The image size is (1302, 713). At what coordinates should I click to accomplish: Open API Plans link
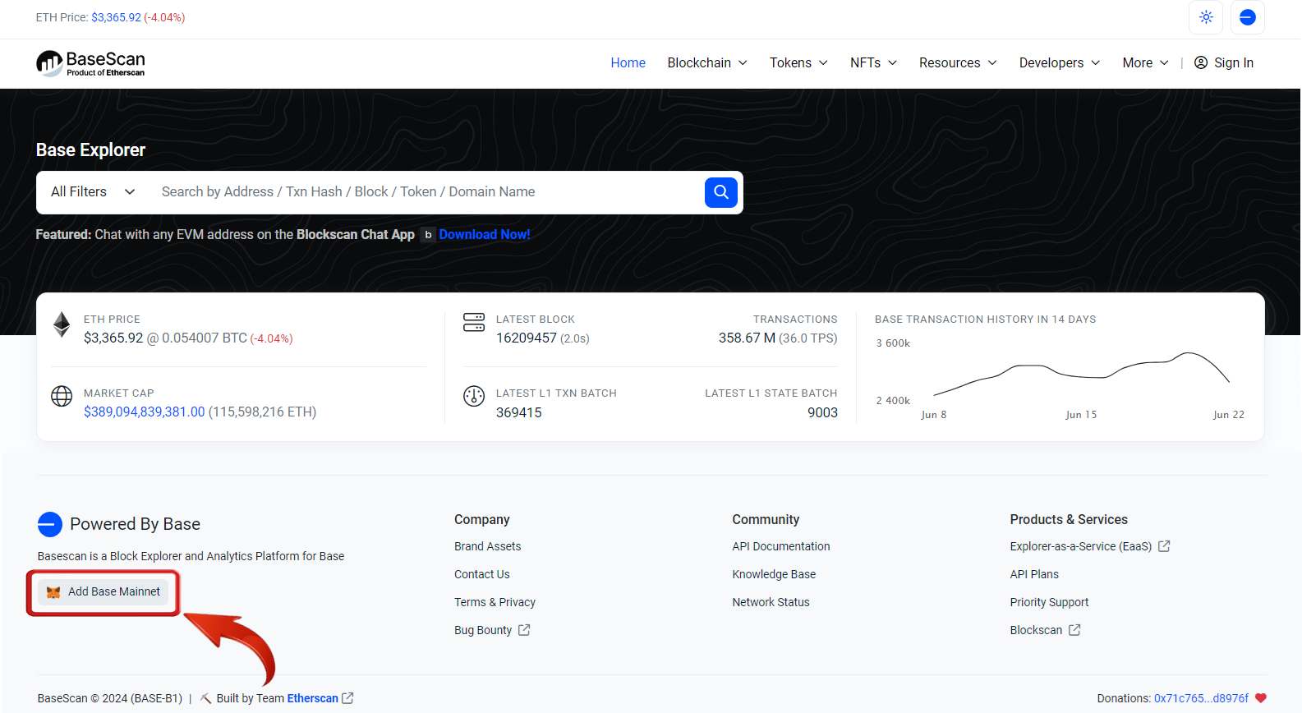tap(1034, 574)
